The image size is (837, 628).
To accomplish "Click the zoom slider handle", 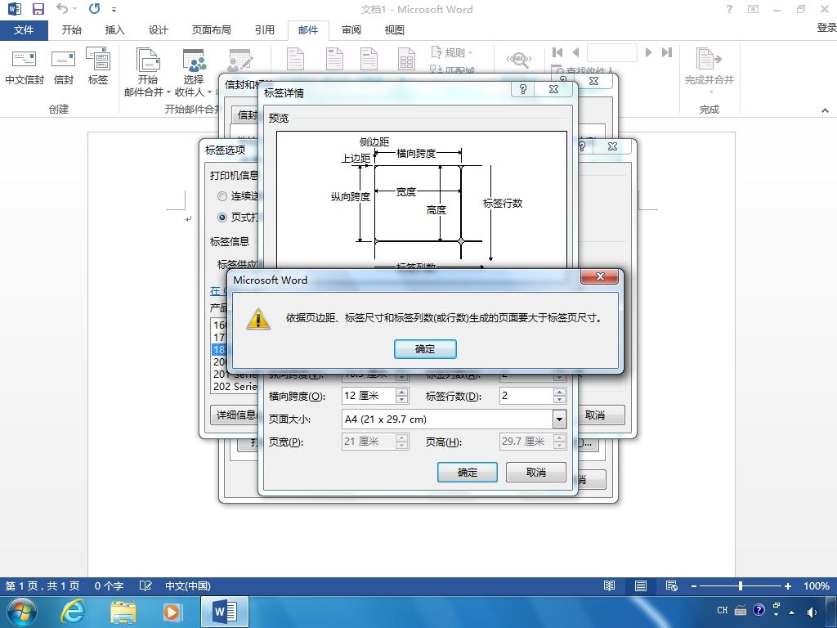I will tap(741, 585).
